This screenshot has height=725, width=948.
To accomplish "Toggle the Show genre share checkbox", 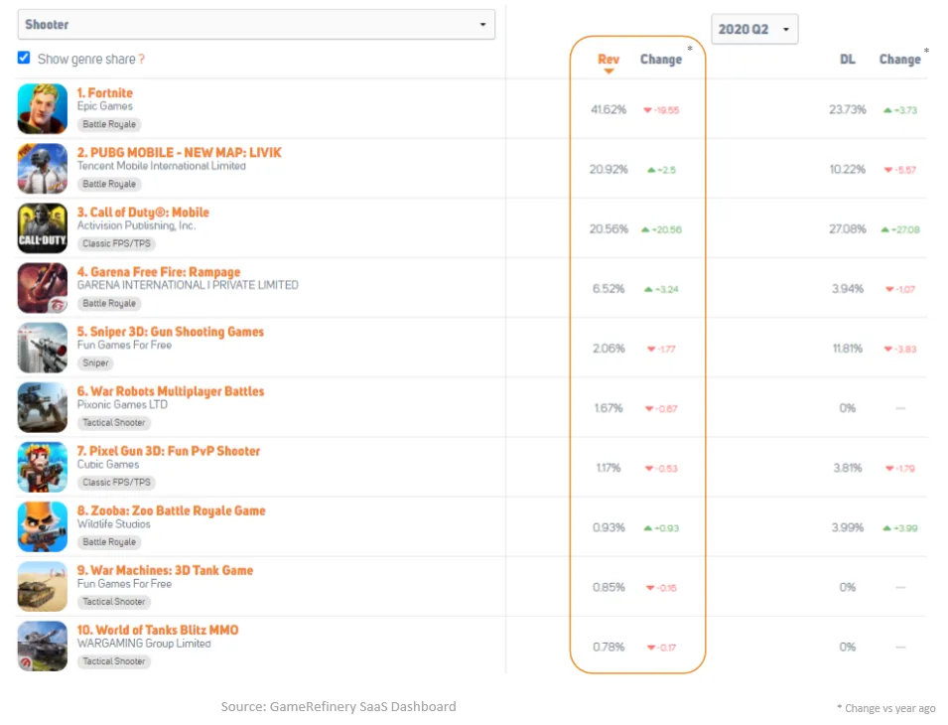I will point(24,58).
